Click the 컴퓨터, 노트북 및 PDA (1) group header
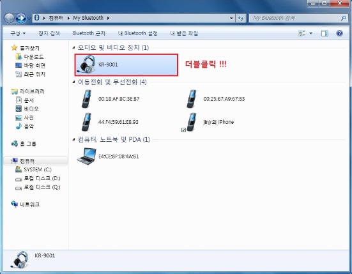The width and height of the screenshot is (352, 274). 114,140
